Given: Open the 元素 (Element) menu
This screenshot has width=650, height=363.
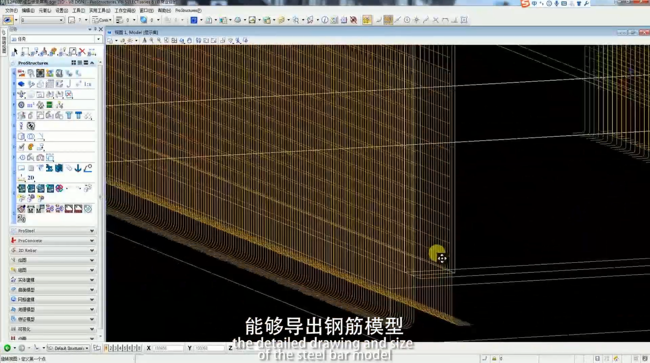Looking at the screenshot, I should [x=45, y=10].
